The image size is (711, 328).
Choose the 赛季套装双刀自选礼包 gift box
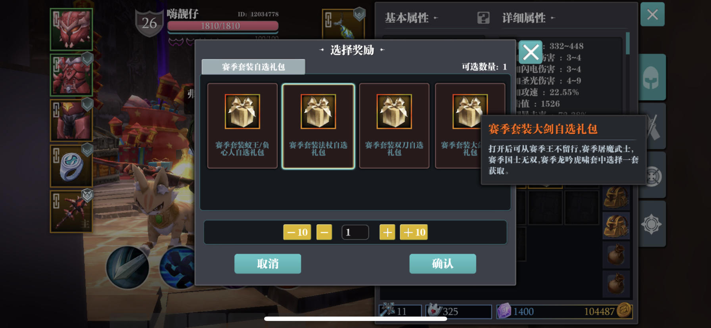coord(394,126)
